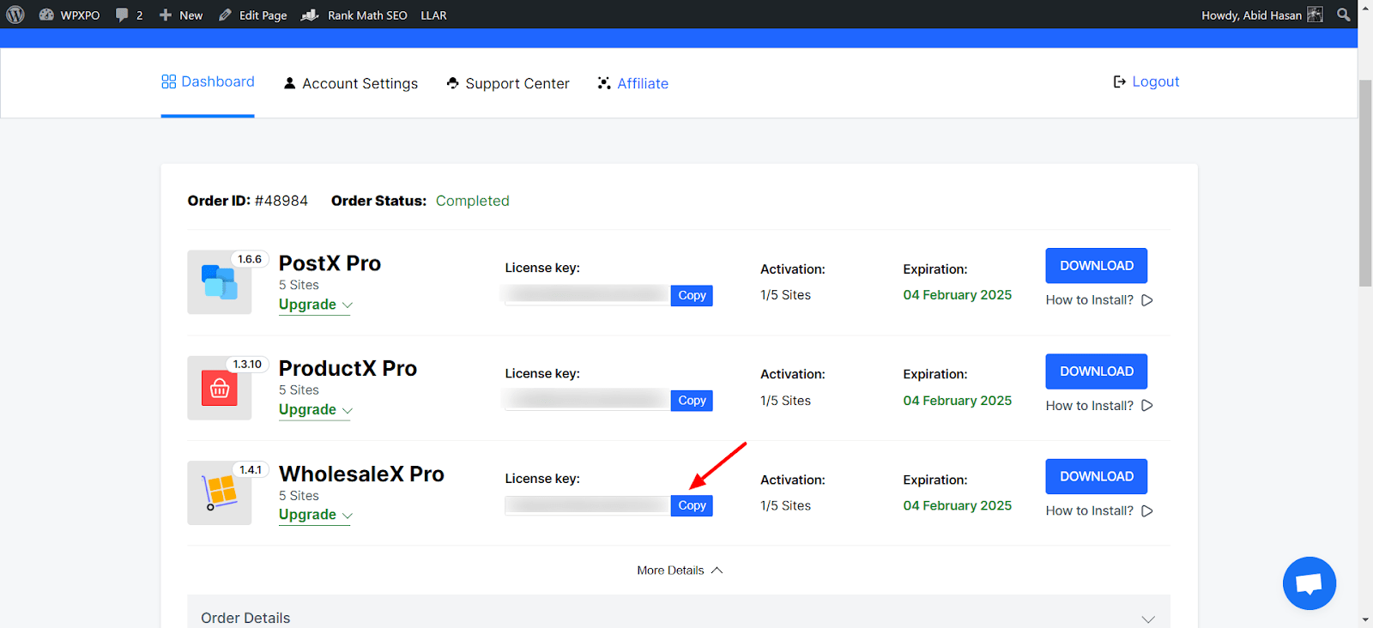Copy the PostX Pro license key
Screen dimensions: 1373x628
click(x=692, y=295)
